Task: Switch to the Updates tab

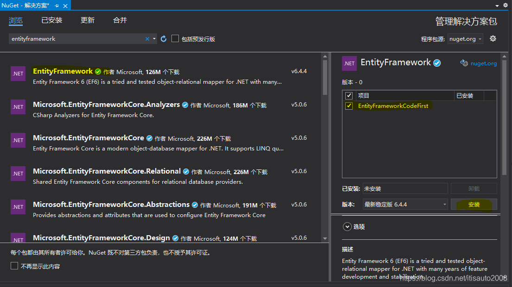Action: [x=88, y=20]
